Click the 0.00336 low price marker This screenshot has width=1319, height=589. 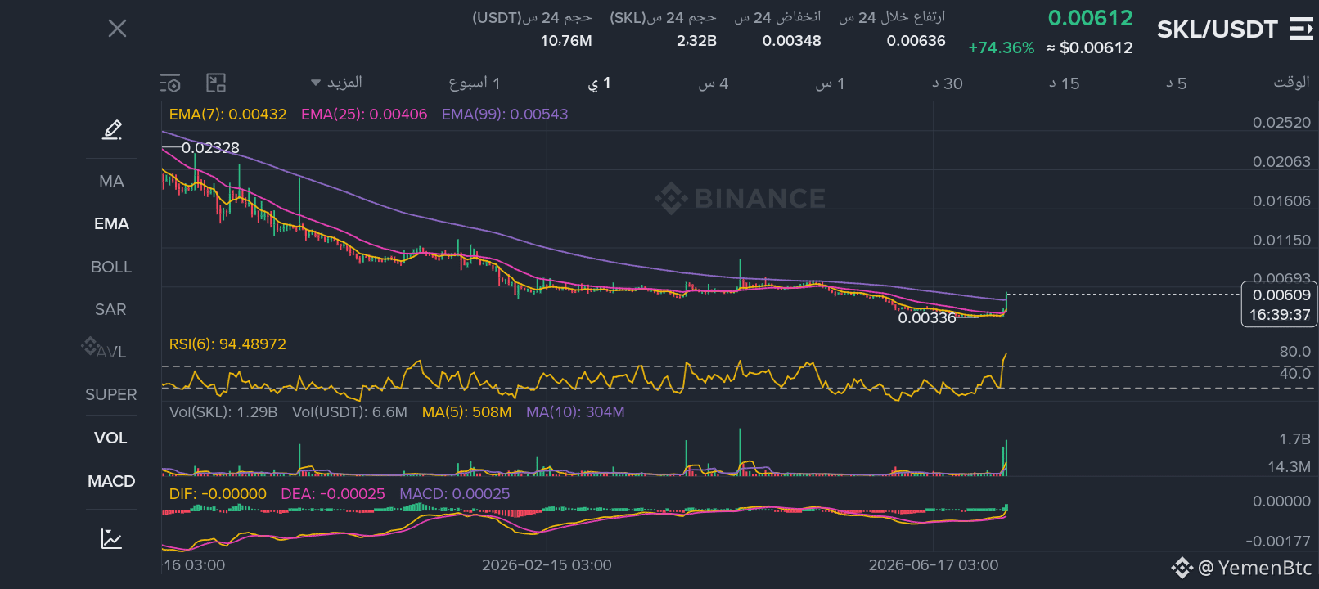pos(927,318)
